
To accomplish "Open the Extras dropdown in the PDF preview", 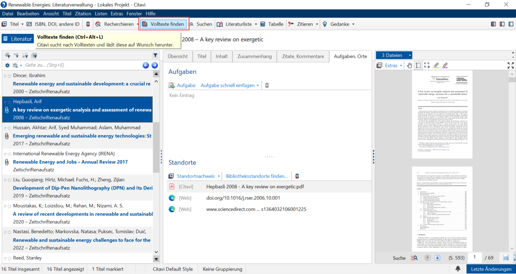I will [394, 66].
